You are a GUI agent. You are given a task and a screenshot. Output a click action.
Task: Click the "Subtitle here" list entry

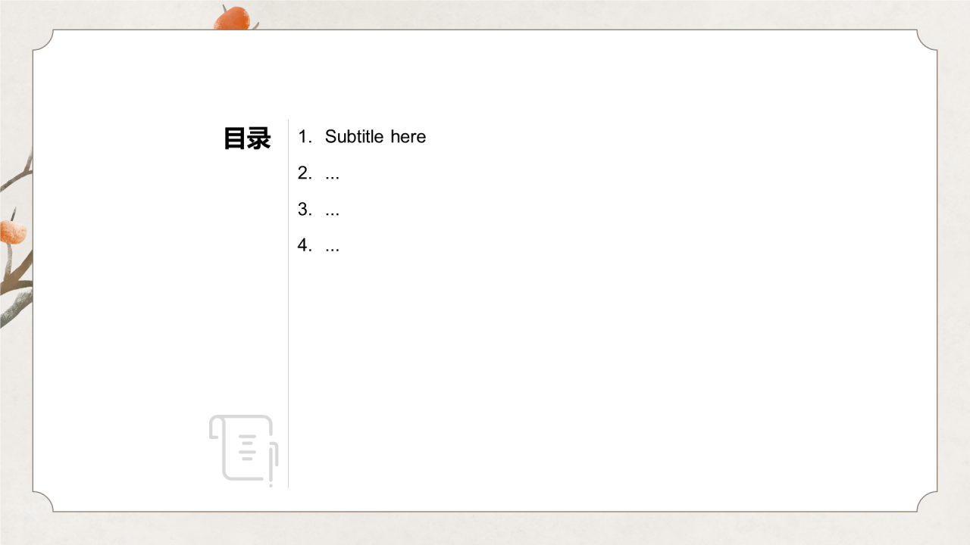pos(375,137)
